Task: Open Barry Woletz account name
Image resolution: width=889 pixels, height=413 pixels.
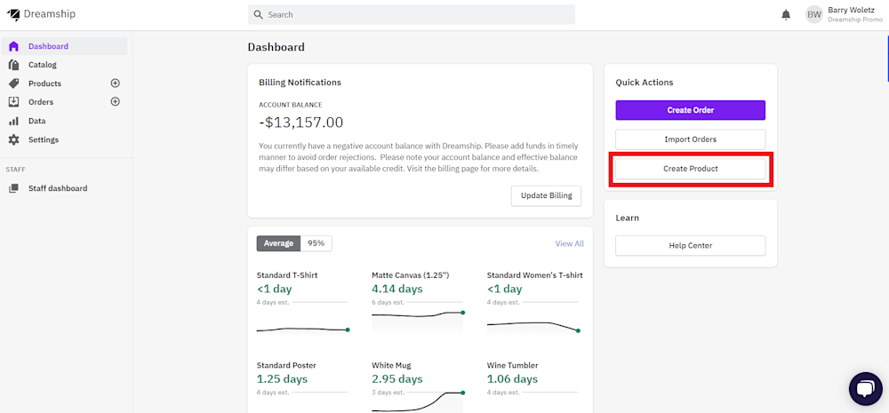Action: pyautogui.click(x=851, y=10)
